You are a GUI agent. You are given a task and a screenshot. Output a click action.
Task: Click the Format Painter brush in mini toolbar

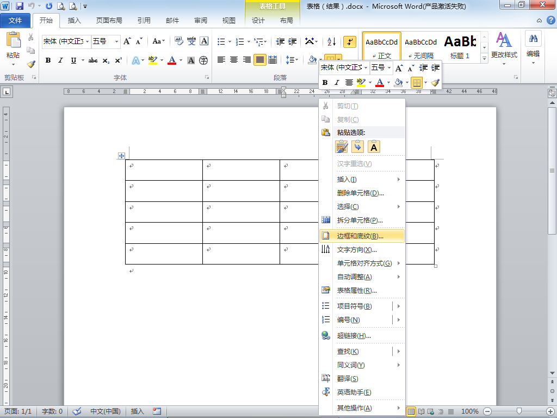click(x=435, y=83)
